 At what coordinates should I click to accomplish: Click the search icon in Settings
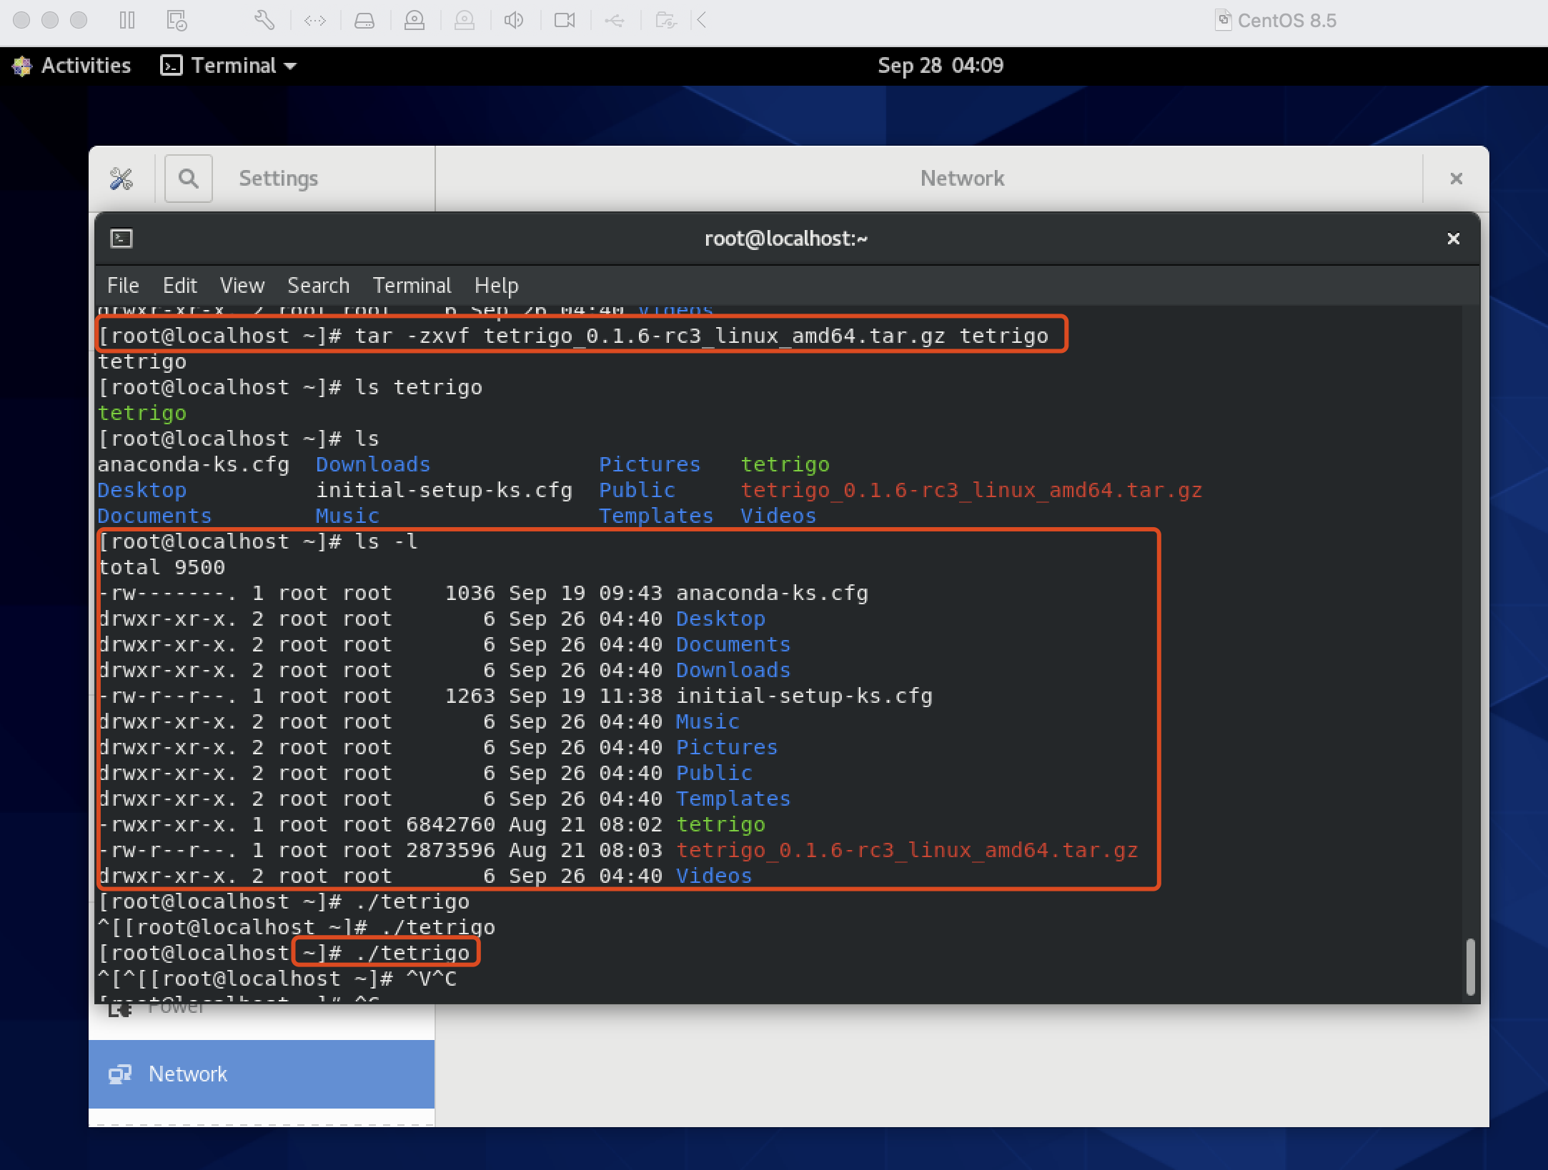pos(188,179)
